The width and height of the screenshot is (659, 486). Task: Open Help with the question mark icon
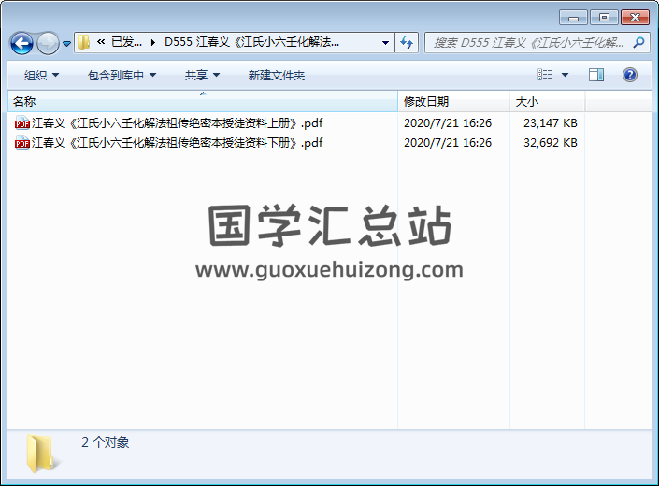tap(630, 75)
